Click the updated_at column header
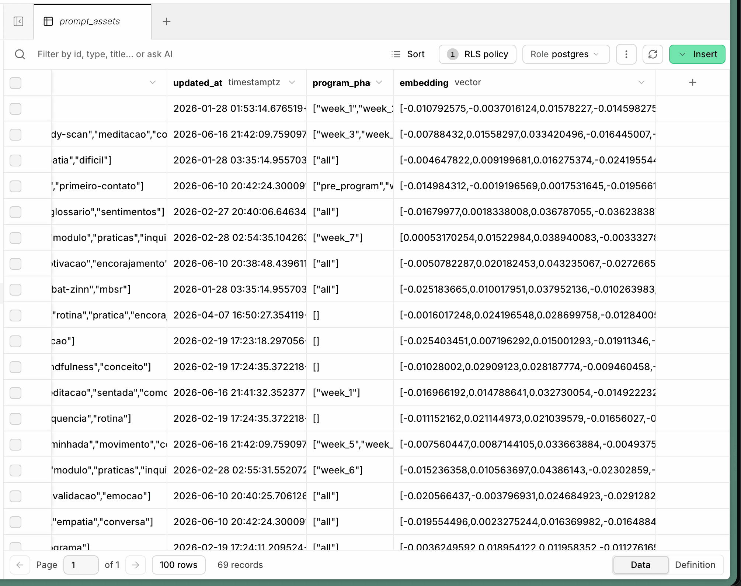This screenshot has width=741, height=586. coord(236,82)
